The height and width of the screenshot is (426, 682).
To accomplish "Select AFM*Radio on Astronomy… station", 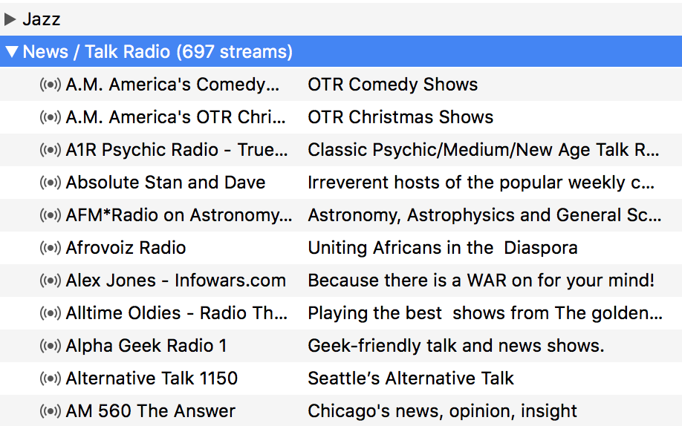I will [x=179, y=215].
